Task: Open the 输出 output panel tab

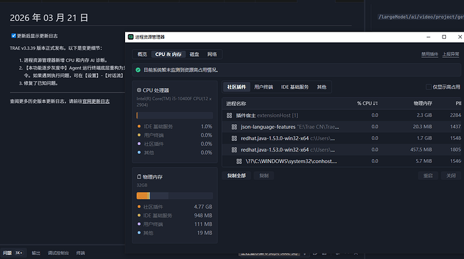Action: 36,253
